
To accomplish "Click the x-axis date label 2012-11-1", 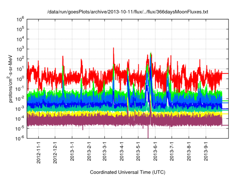I will coord(39,152).
